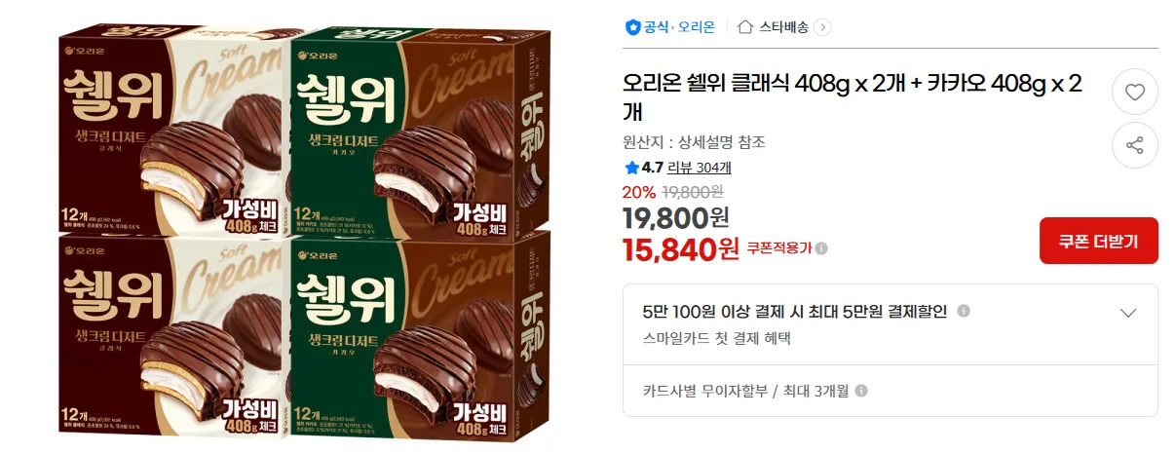Click the red 쿠폰 더받기 button

pyautogui.click(x=1099, y=241)
